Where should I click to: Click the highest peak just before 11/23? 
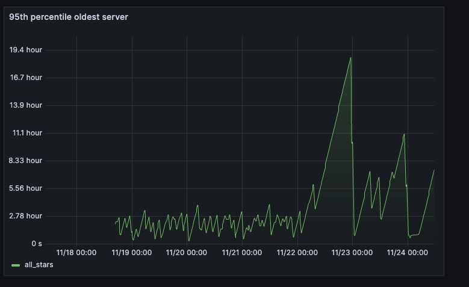click(350, 58)
